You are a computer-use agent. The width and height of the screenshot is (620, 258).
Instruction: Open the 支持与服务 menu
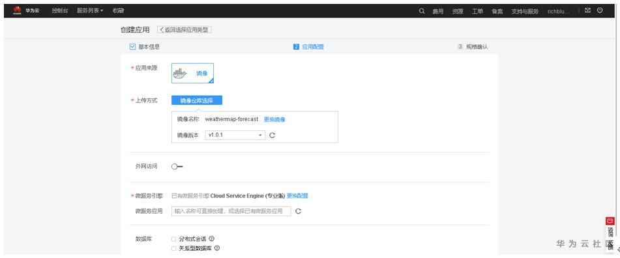525,12
